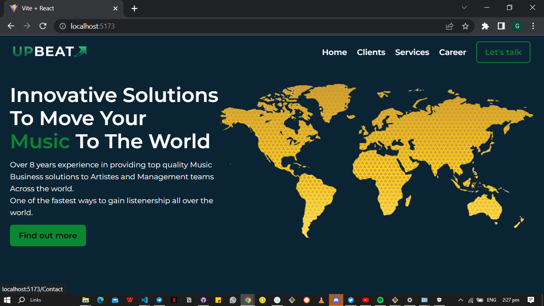
Task: Open the tab search chevron
Action: 464,8
